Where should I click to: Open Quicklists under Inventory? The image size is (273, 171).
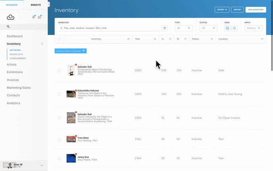(16, 54)
